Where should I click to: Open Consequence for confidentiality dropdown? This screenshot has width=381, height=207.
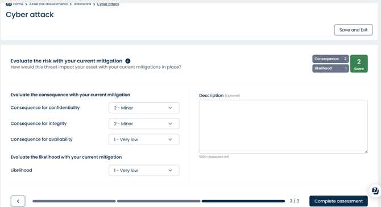[144, 108]
